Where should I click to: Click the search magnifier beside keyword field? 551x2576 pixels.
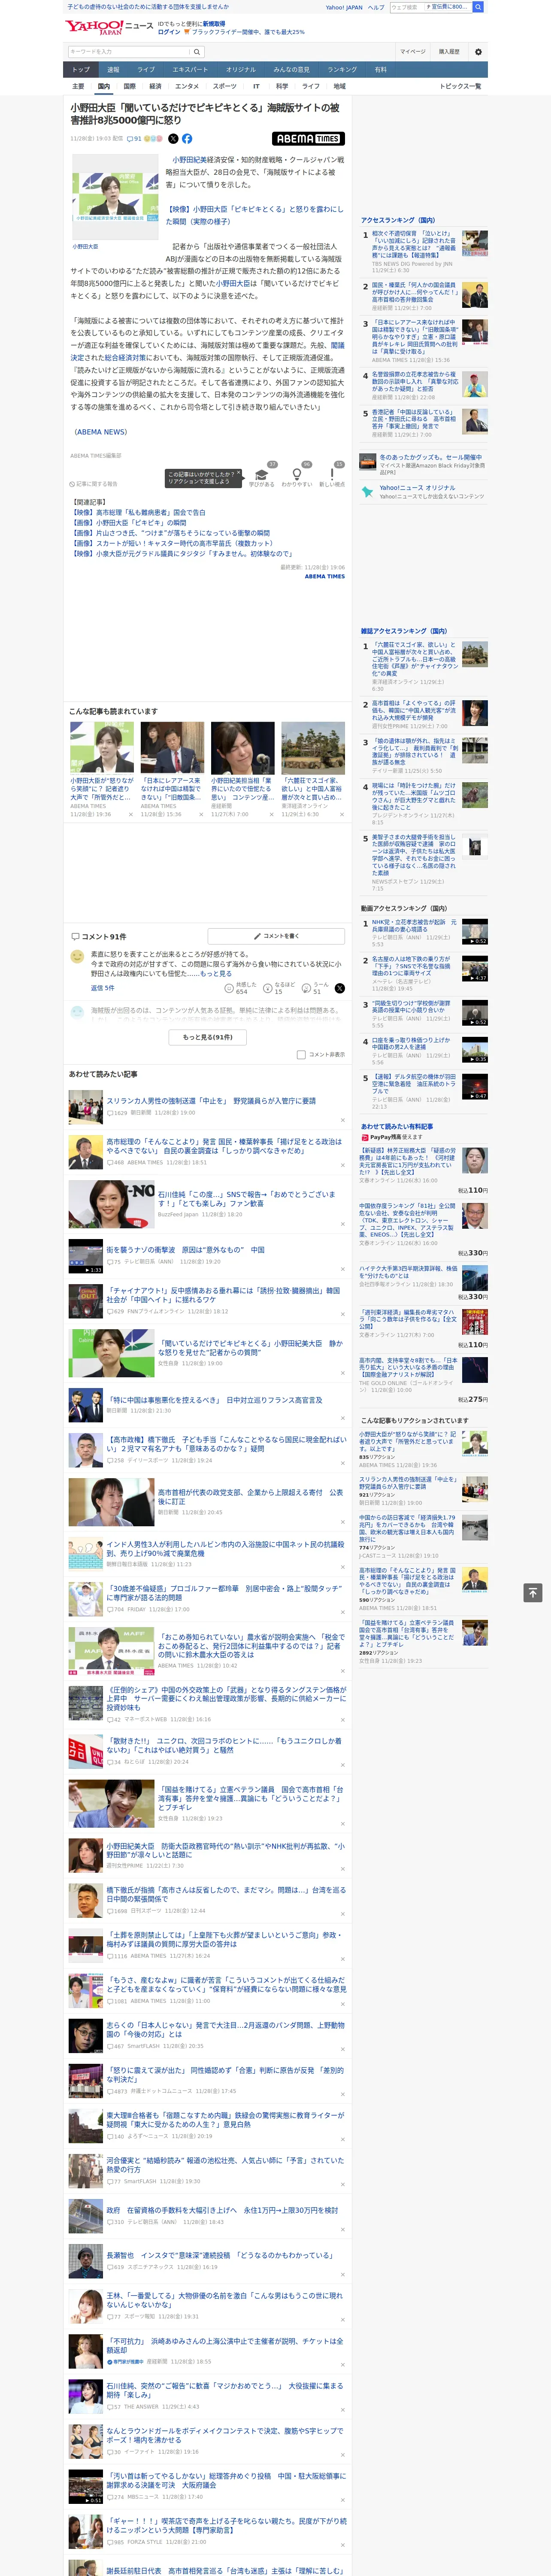(197, 51)
